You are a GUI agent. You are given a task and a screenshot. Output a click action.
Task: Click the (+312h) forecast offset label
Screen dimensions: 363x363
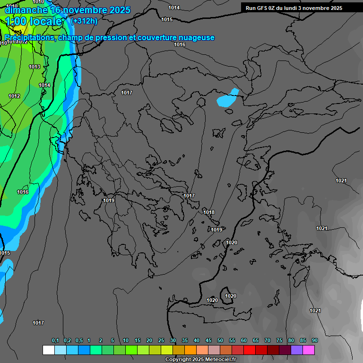(x=84, y=21)
